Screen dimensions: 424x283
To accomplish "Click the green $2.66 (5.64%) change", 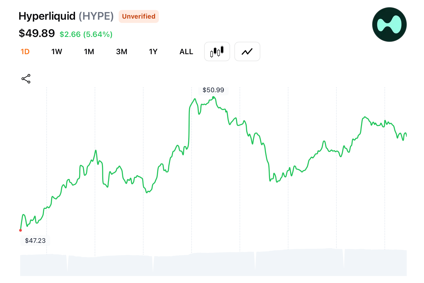I will 86,34.
